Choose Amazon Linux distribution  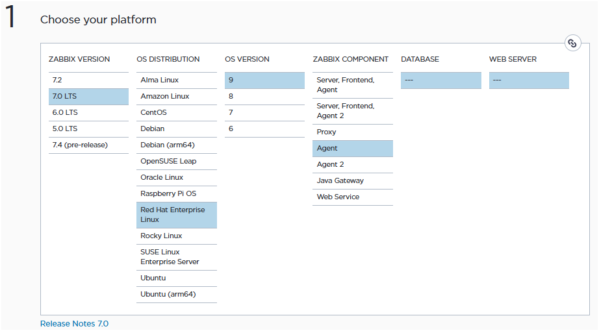(176, 96)
